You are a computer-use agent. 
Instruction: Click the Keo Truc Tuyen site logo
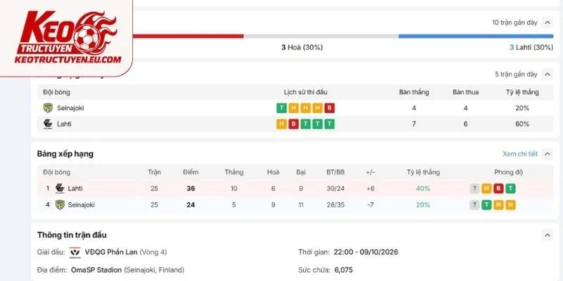(x=68, y=37)
